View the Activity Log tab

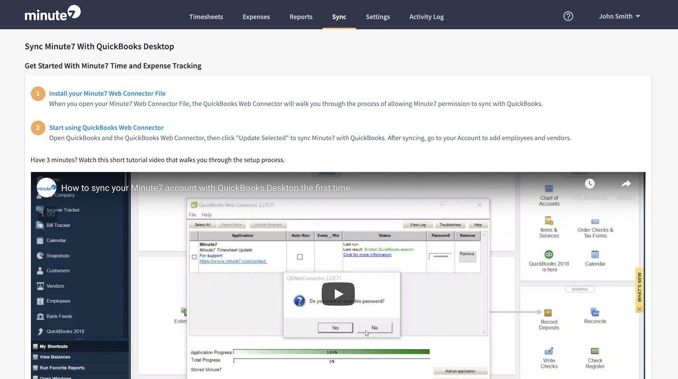(426, 17)
